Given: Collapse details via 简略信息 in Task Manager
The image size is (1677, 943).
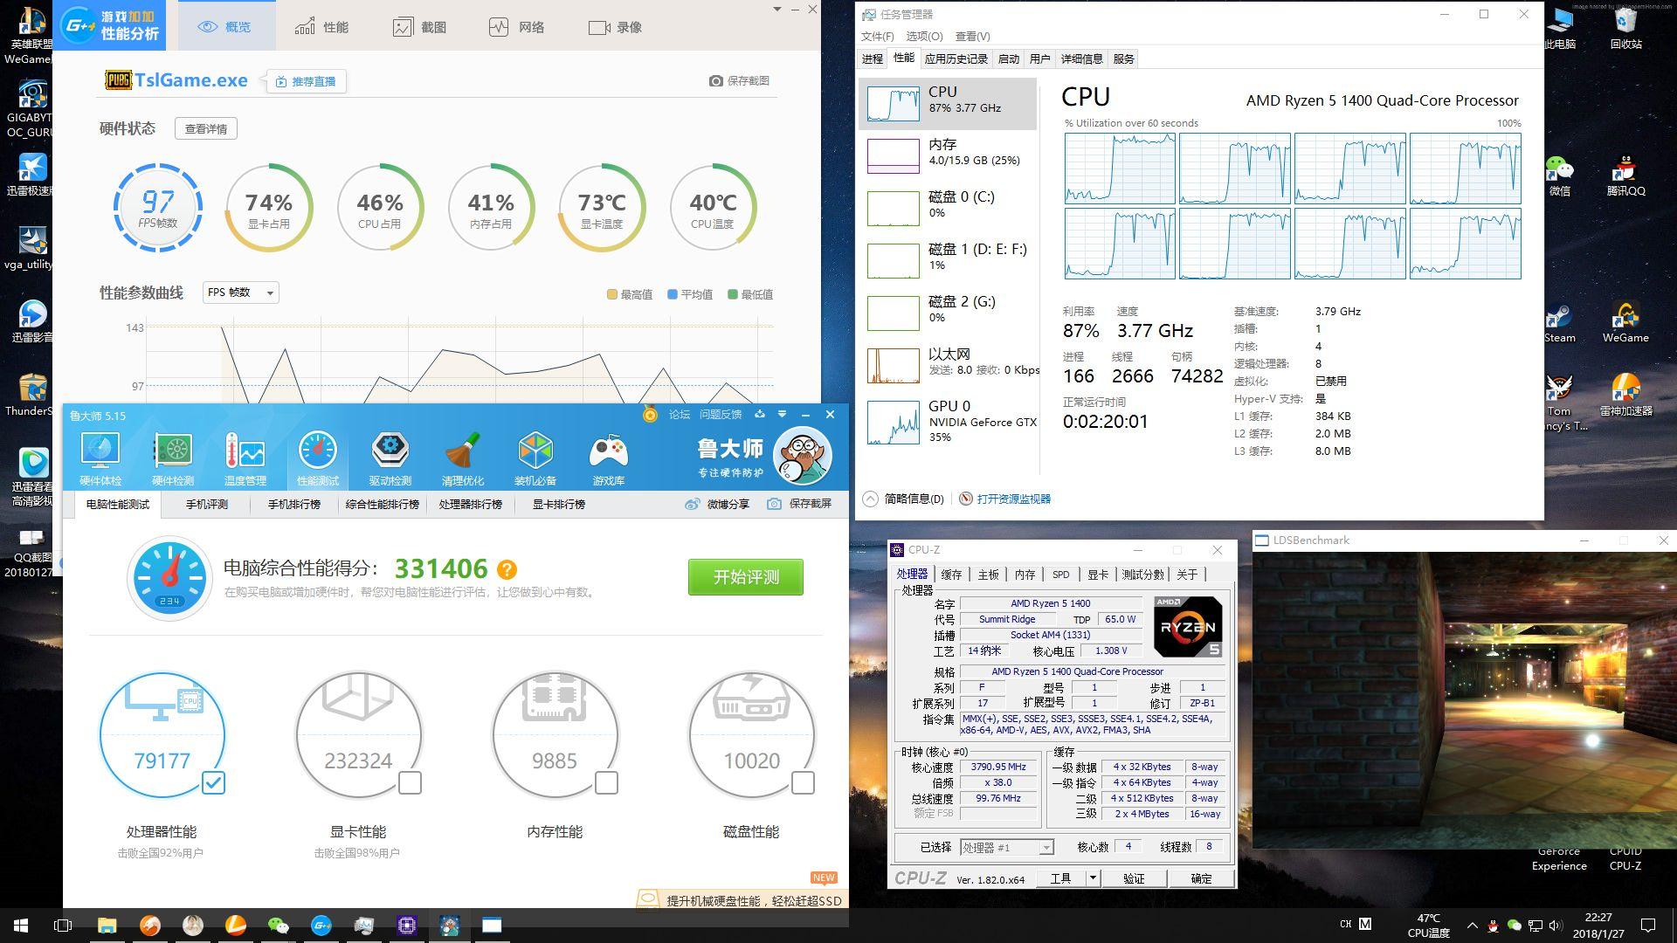Looking at the screenshot, I should coord(904,499).
